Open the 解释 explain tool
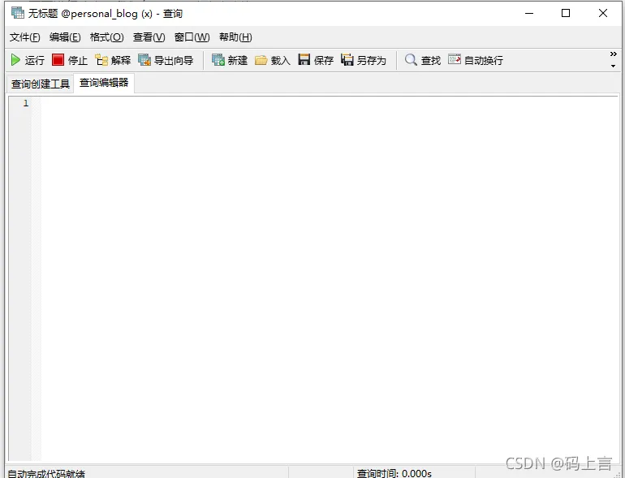This screenshot has width=625, height=478. (113, 60)
